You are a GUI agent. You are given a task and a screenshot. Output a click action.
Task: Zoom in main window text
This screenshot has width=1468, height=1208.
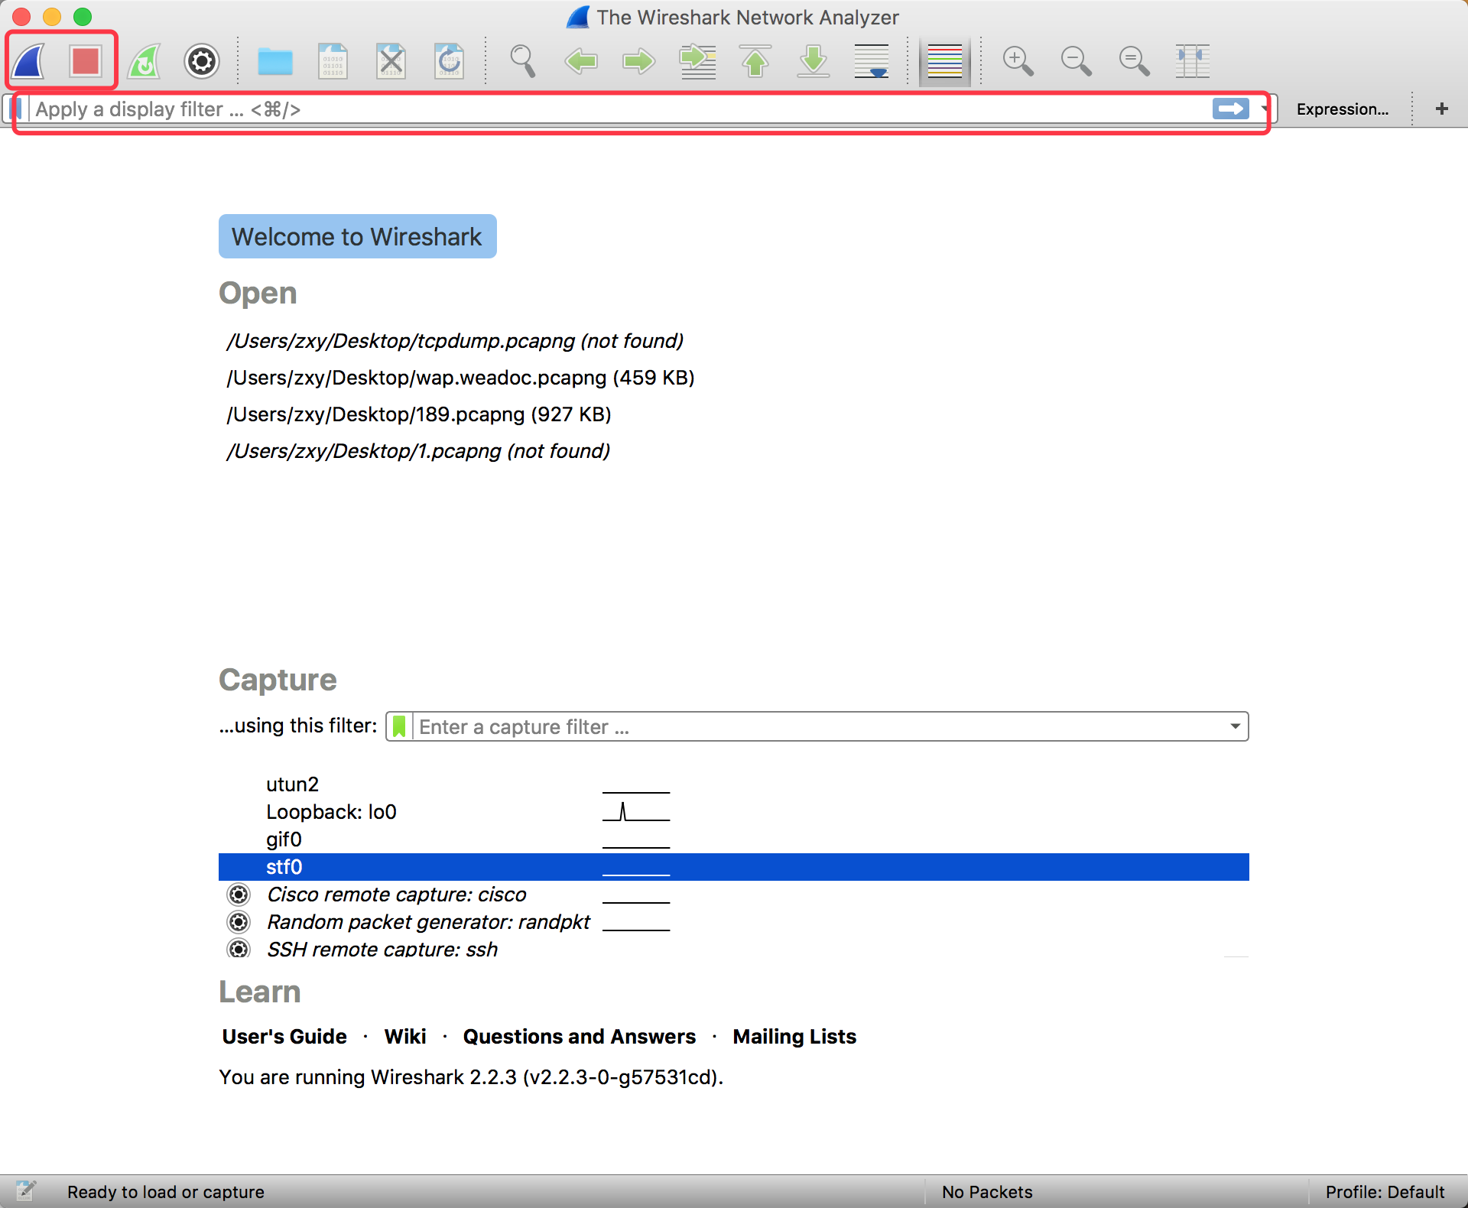pos(1018,61)
